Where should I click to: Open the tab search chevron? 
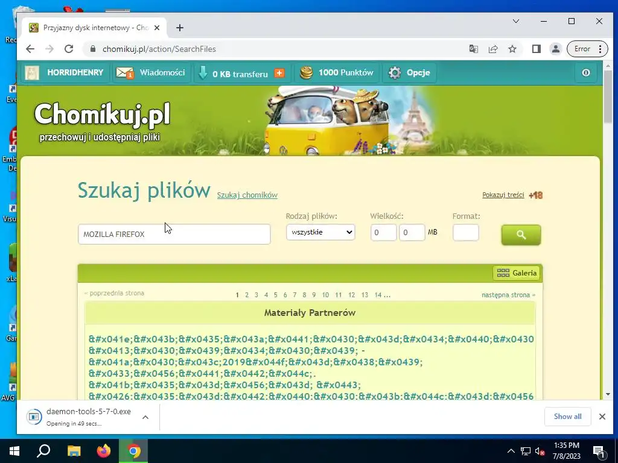click(516, 21)
